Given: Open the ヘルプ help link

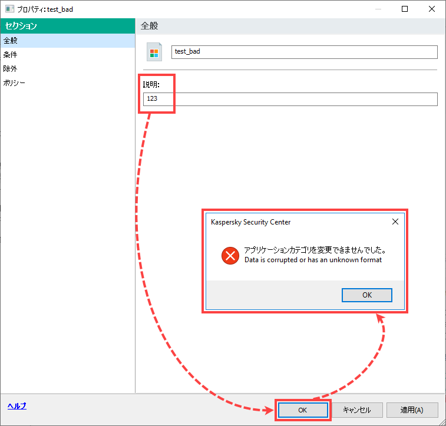Looking at the screenshot, I should coord(16,406).
